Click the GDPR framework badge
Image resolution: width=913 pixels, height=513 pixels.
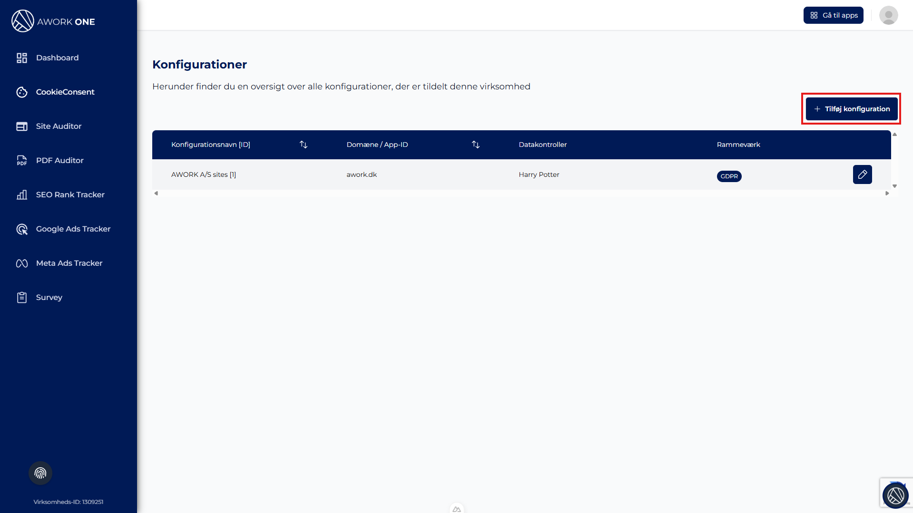pos(729,176)
